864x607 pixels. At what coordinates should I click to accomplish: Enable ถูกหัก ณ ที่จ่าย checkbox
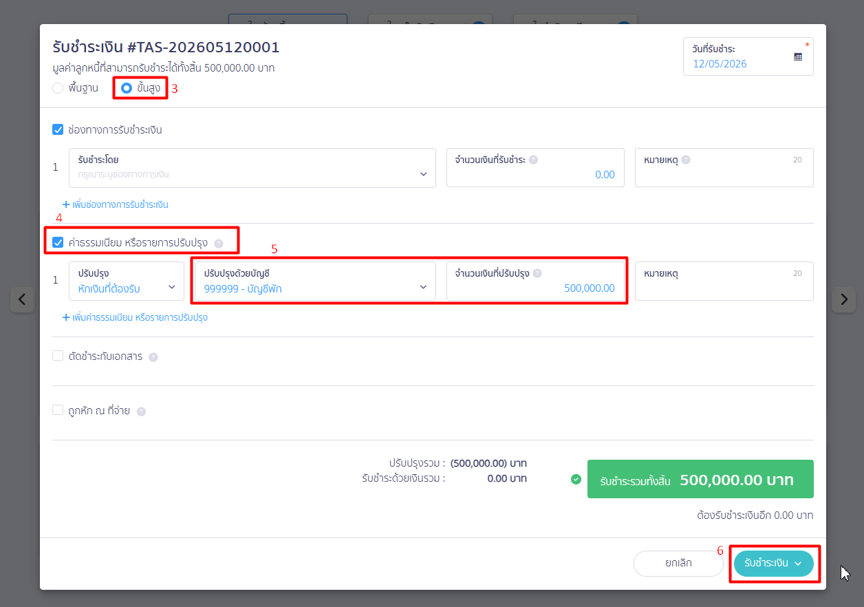[58, 410]
